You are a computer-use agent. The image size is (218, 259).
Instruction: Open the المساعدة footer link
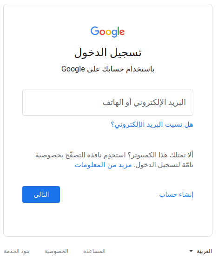[x=94, y=251]
